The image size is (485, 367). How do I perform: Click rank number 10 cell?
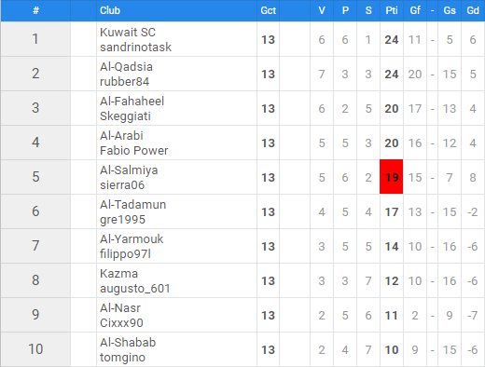[x=35, y=349]
